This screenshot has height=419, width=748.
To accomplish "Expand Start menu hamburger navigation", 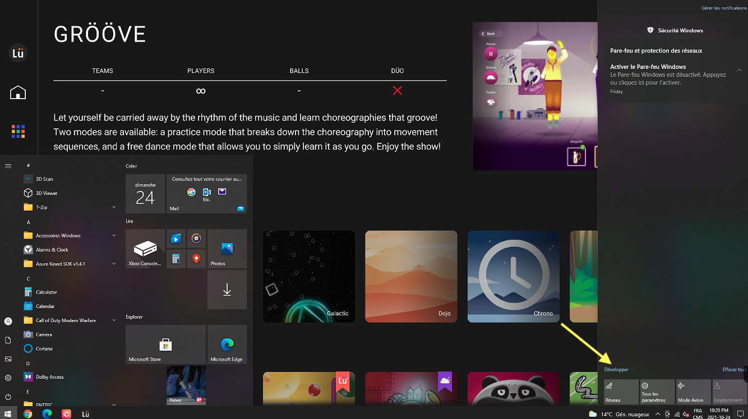I will click(8, 166).
